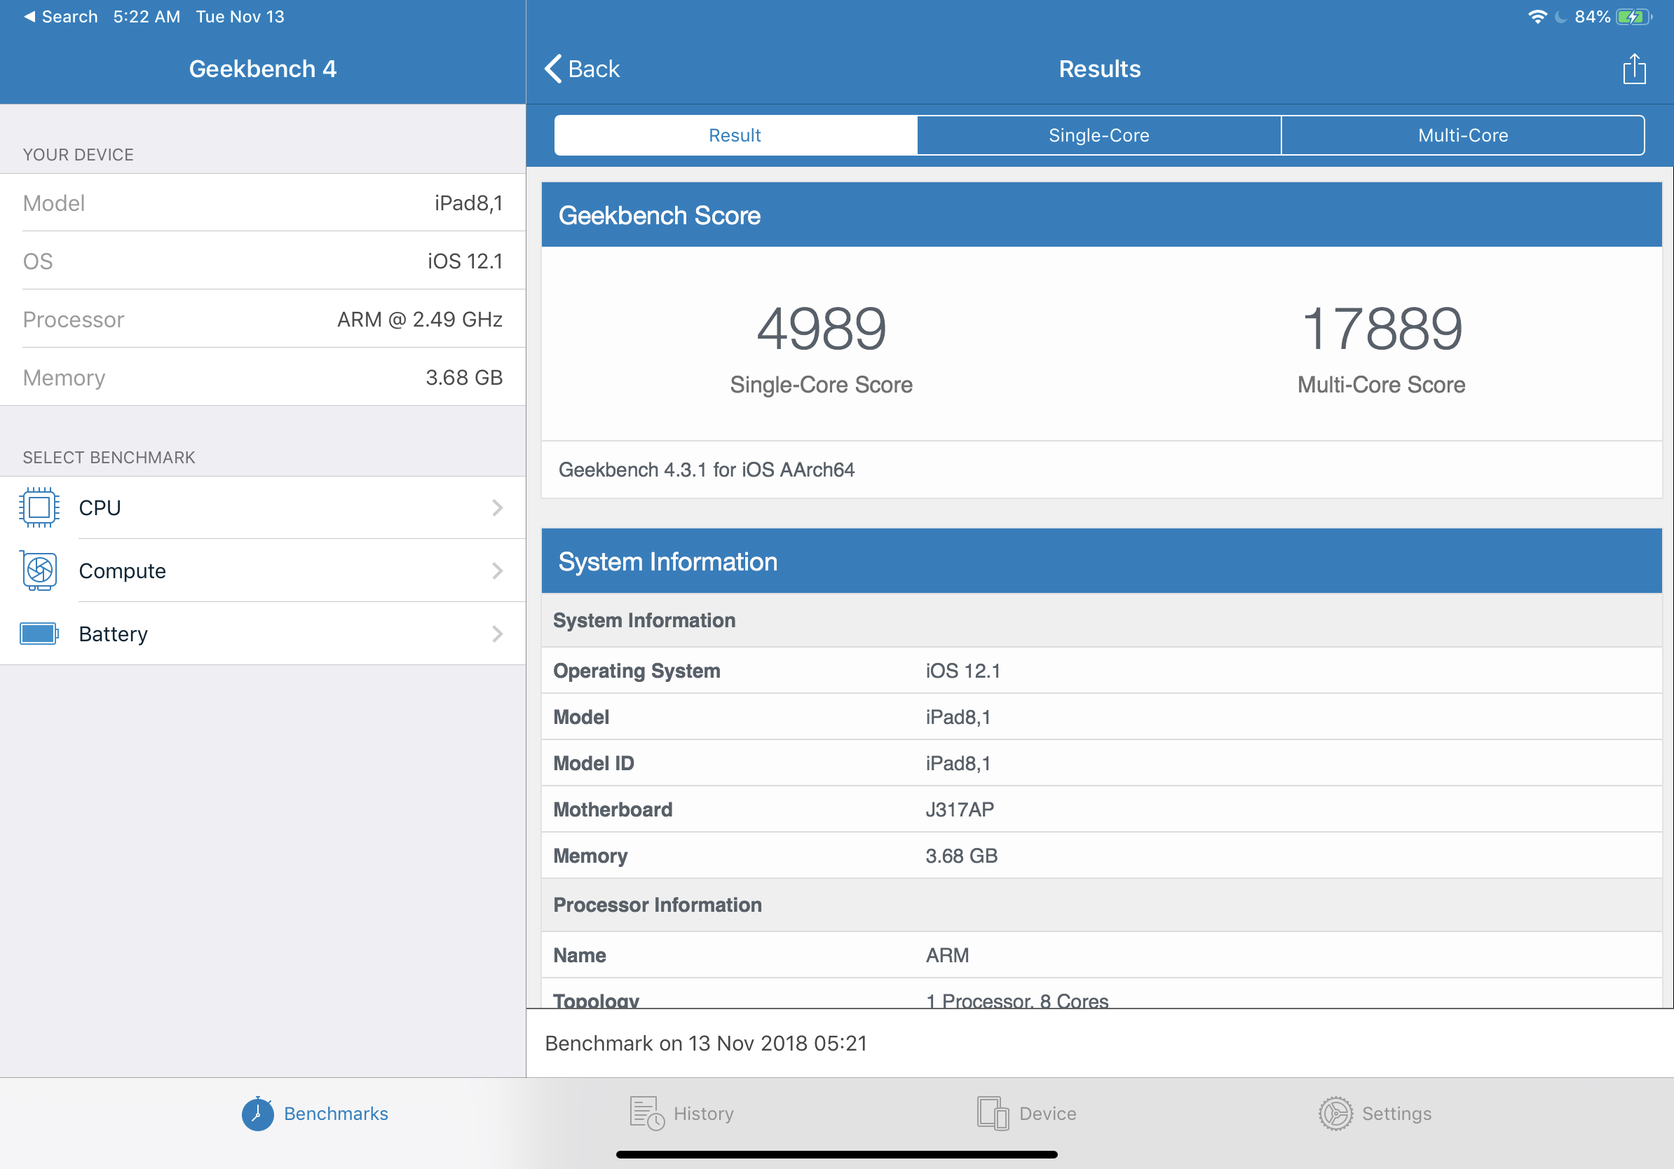This screenshot has height=1169, width=1674.
Task: Select the Compute benchmark label
Action: coord(123,570)
